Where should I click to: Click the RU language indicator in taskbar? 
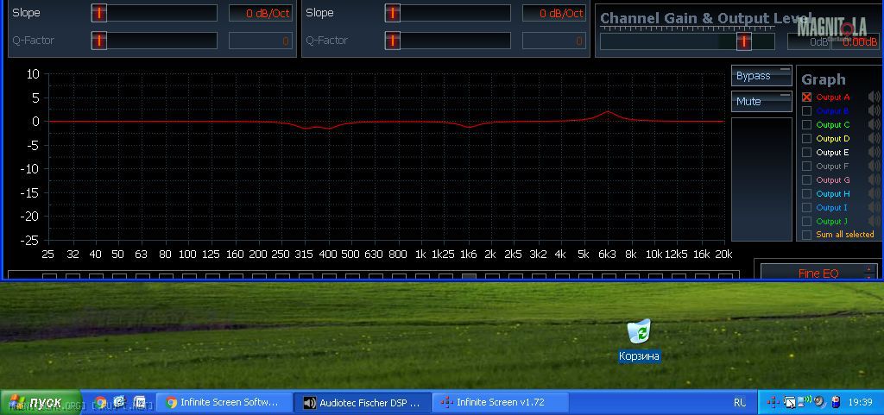coord(740,402)
